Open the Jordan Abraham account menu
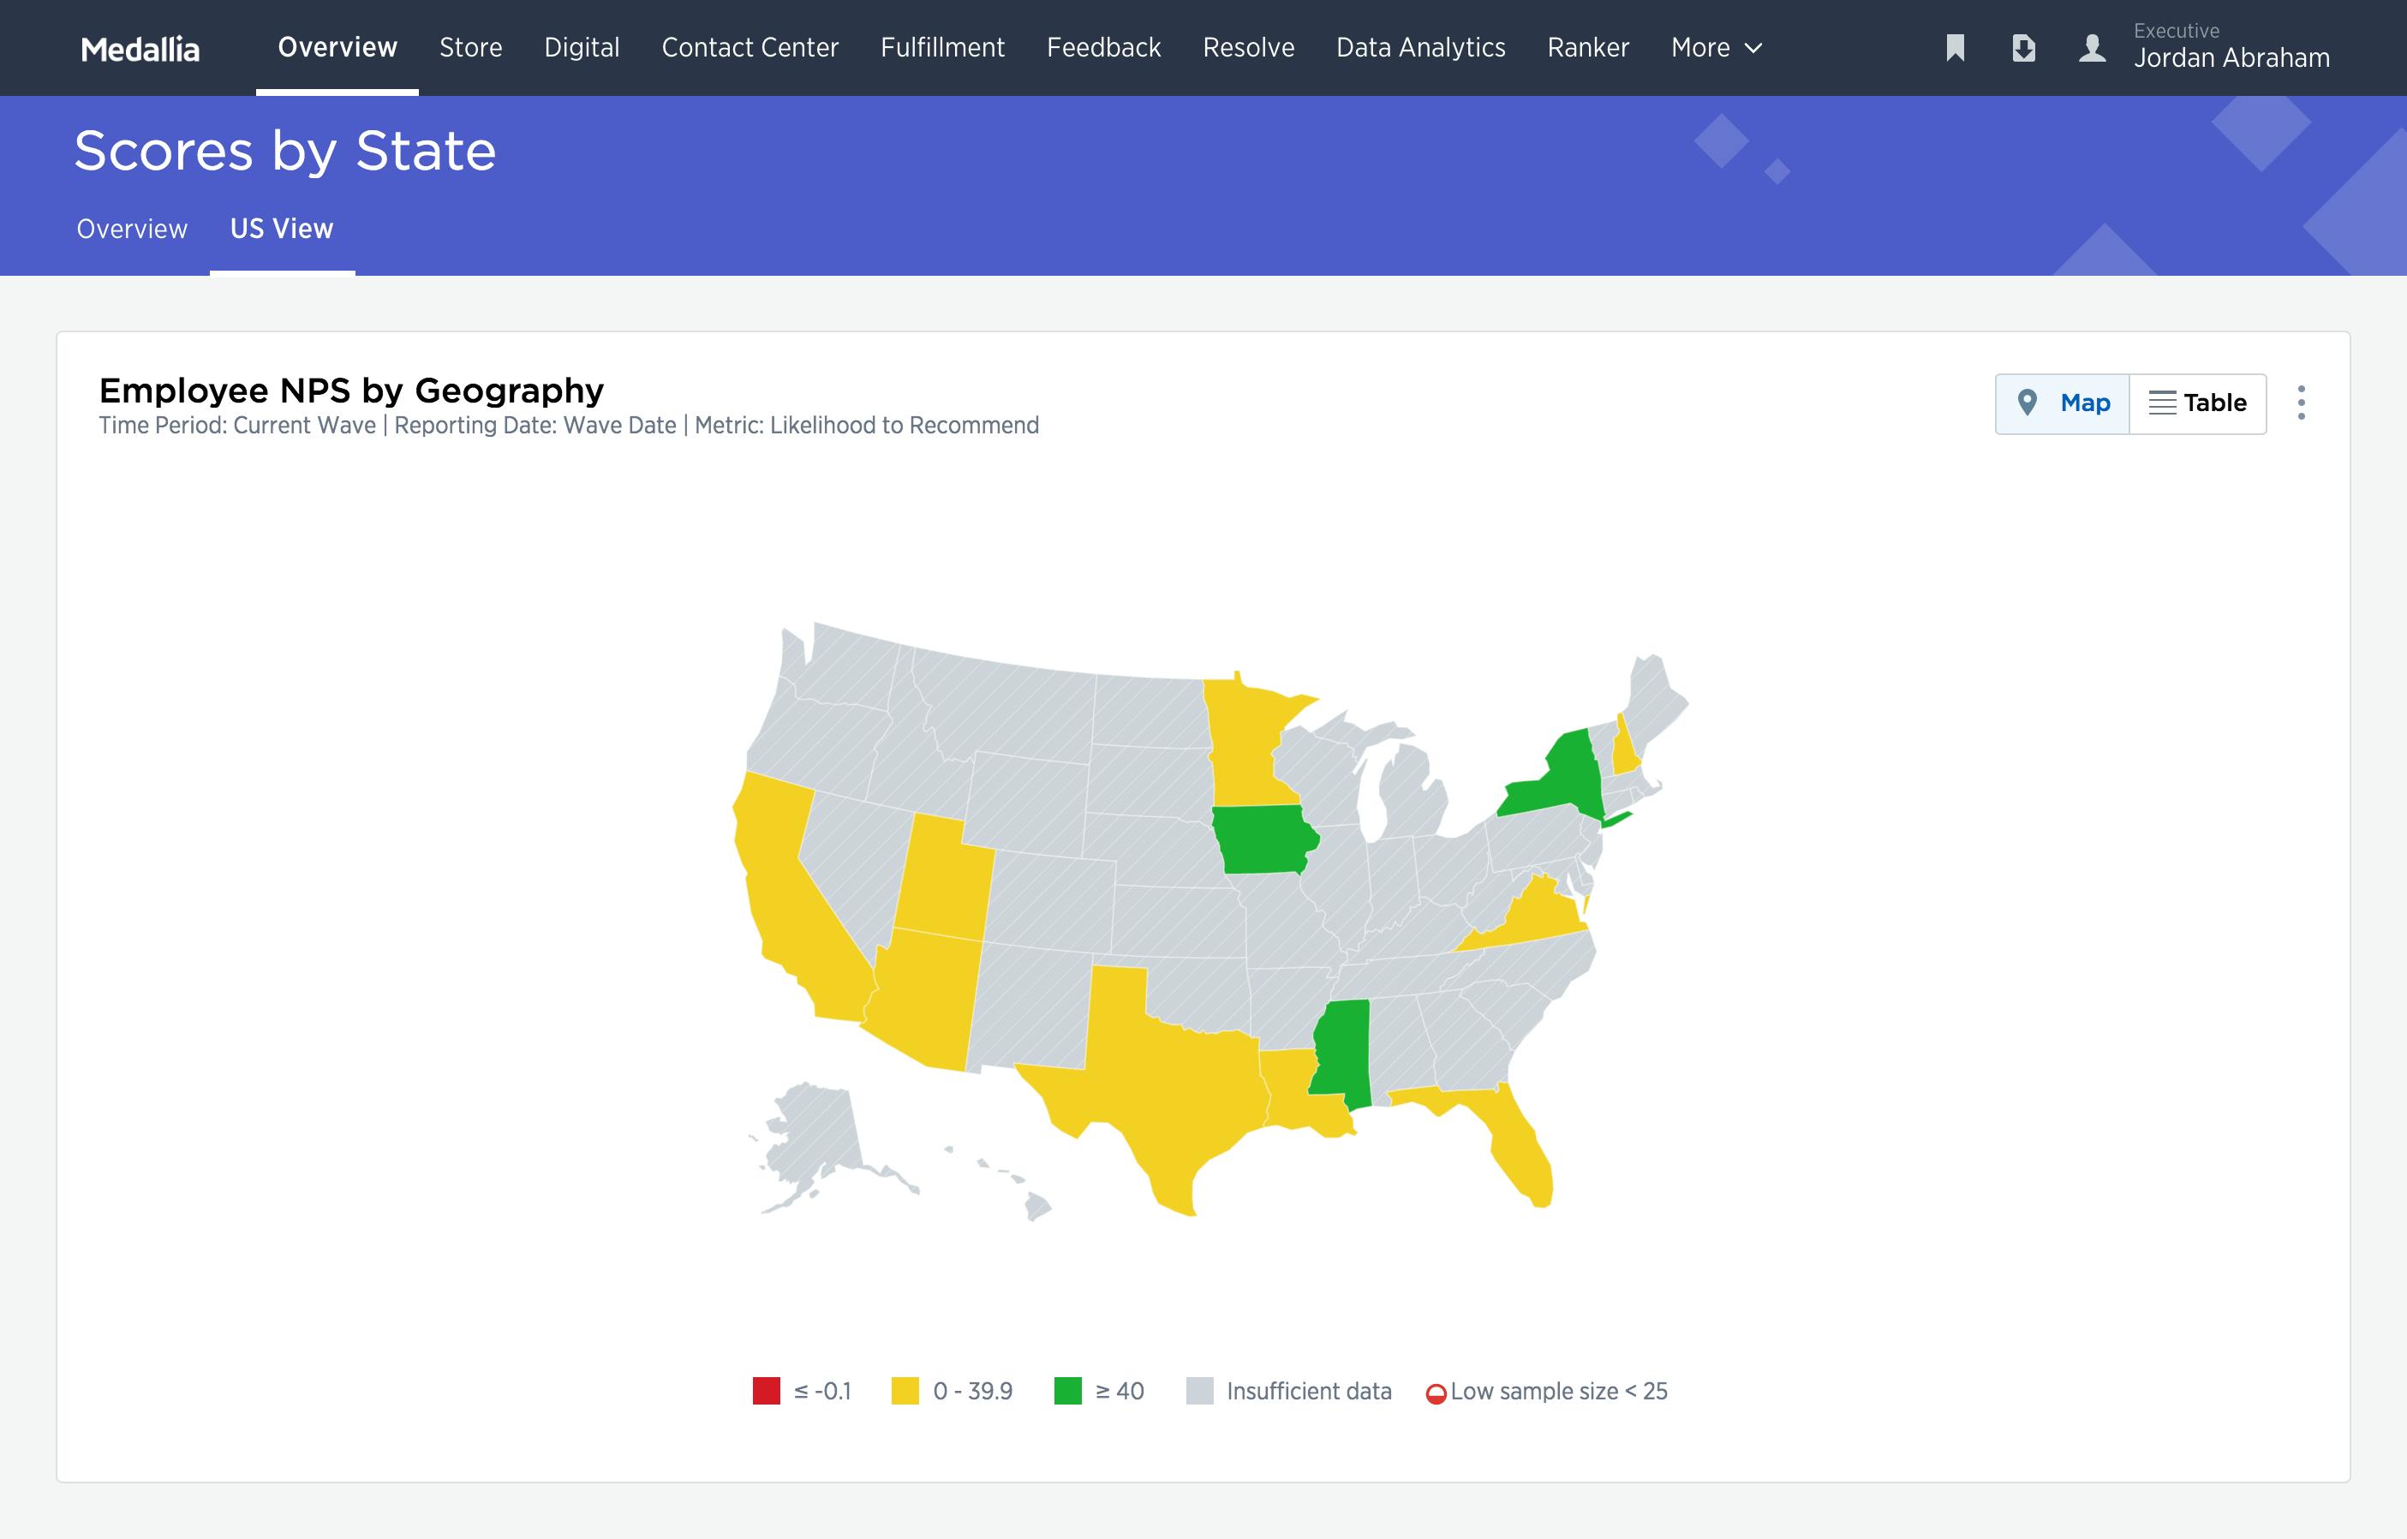Screen dimensions: 2407x1539 pos(2231,47)
